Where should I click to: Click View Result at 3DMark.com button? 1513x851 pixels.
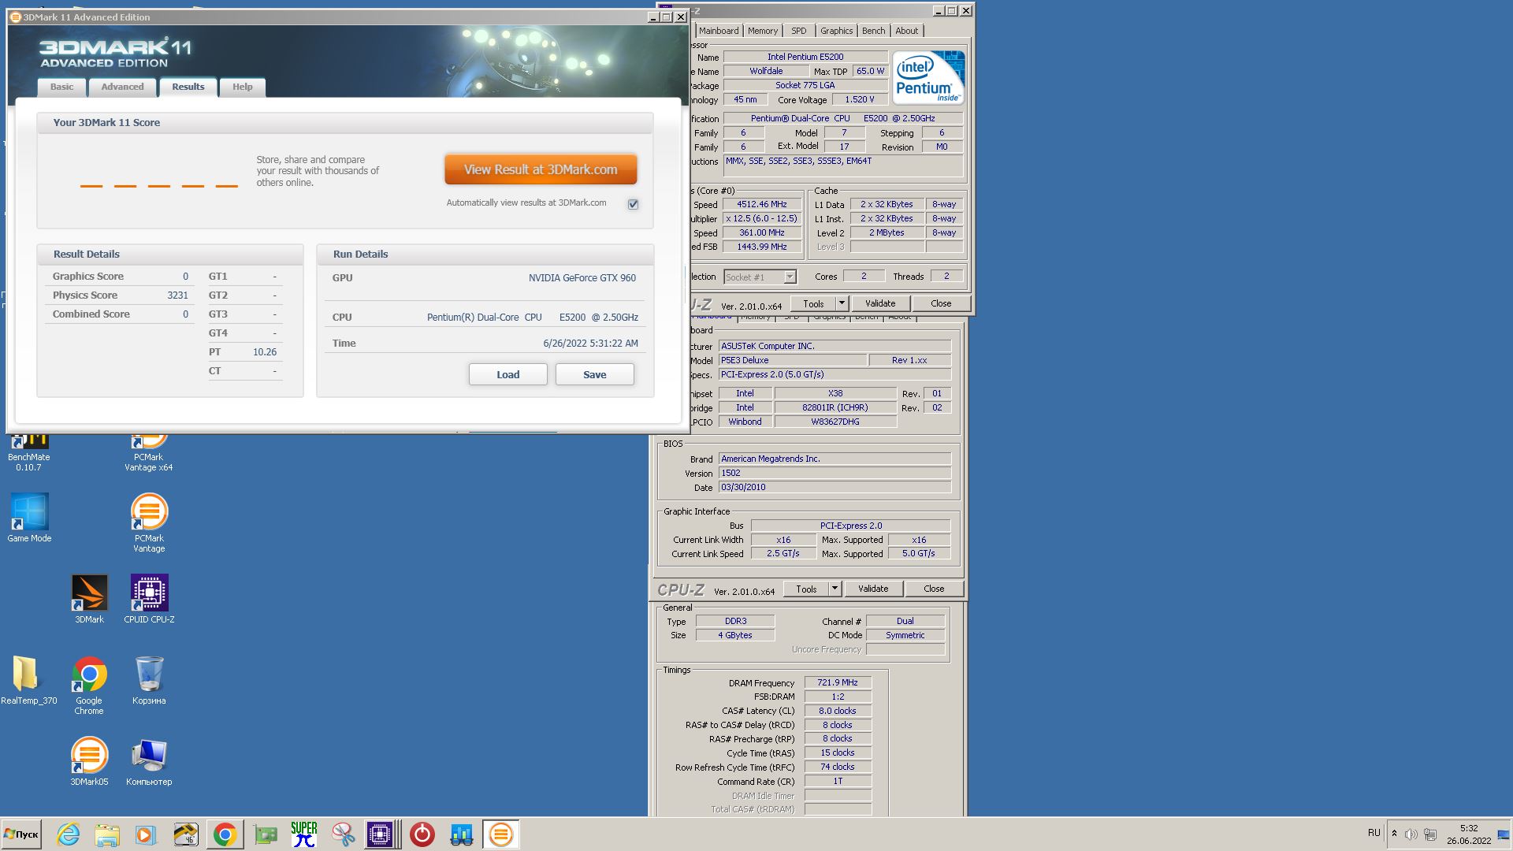coord(541,169)
